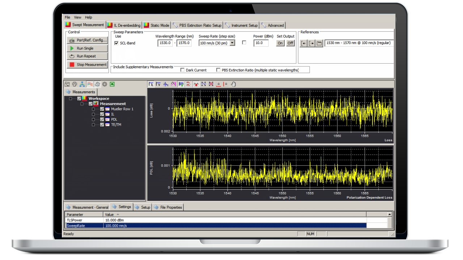Click the Power (dBm) input field

pos(261,43)
